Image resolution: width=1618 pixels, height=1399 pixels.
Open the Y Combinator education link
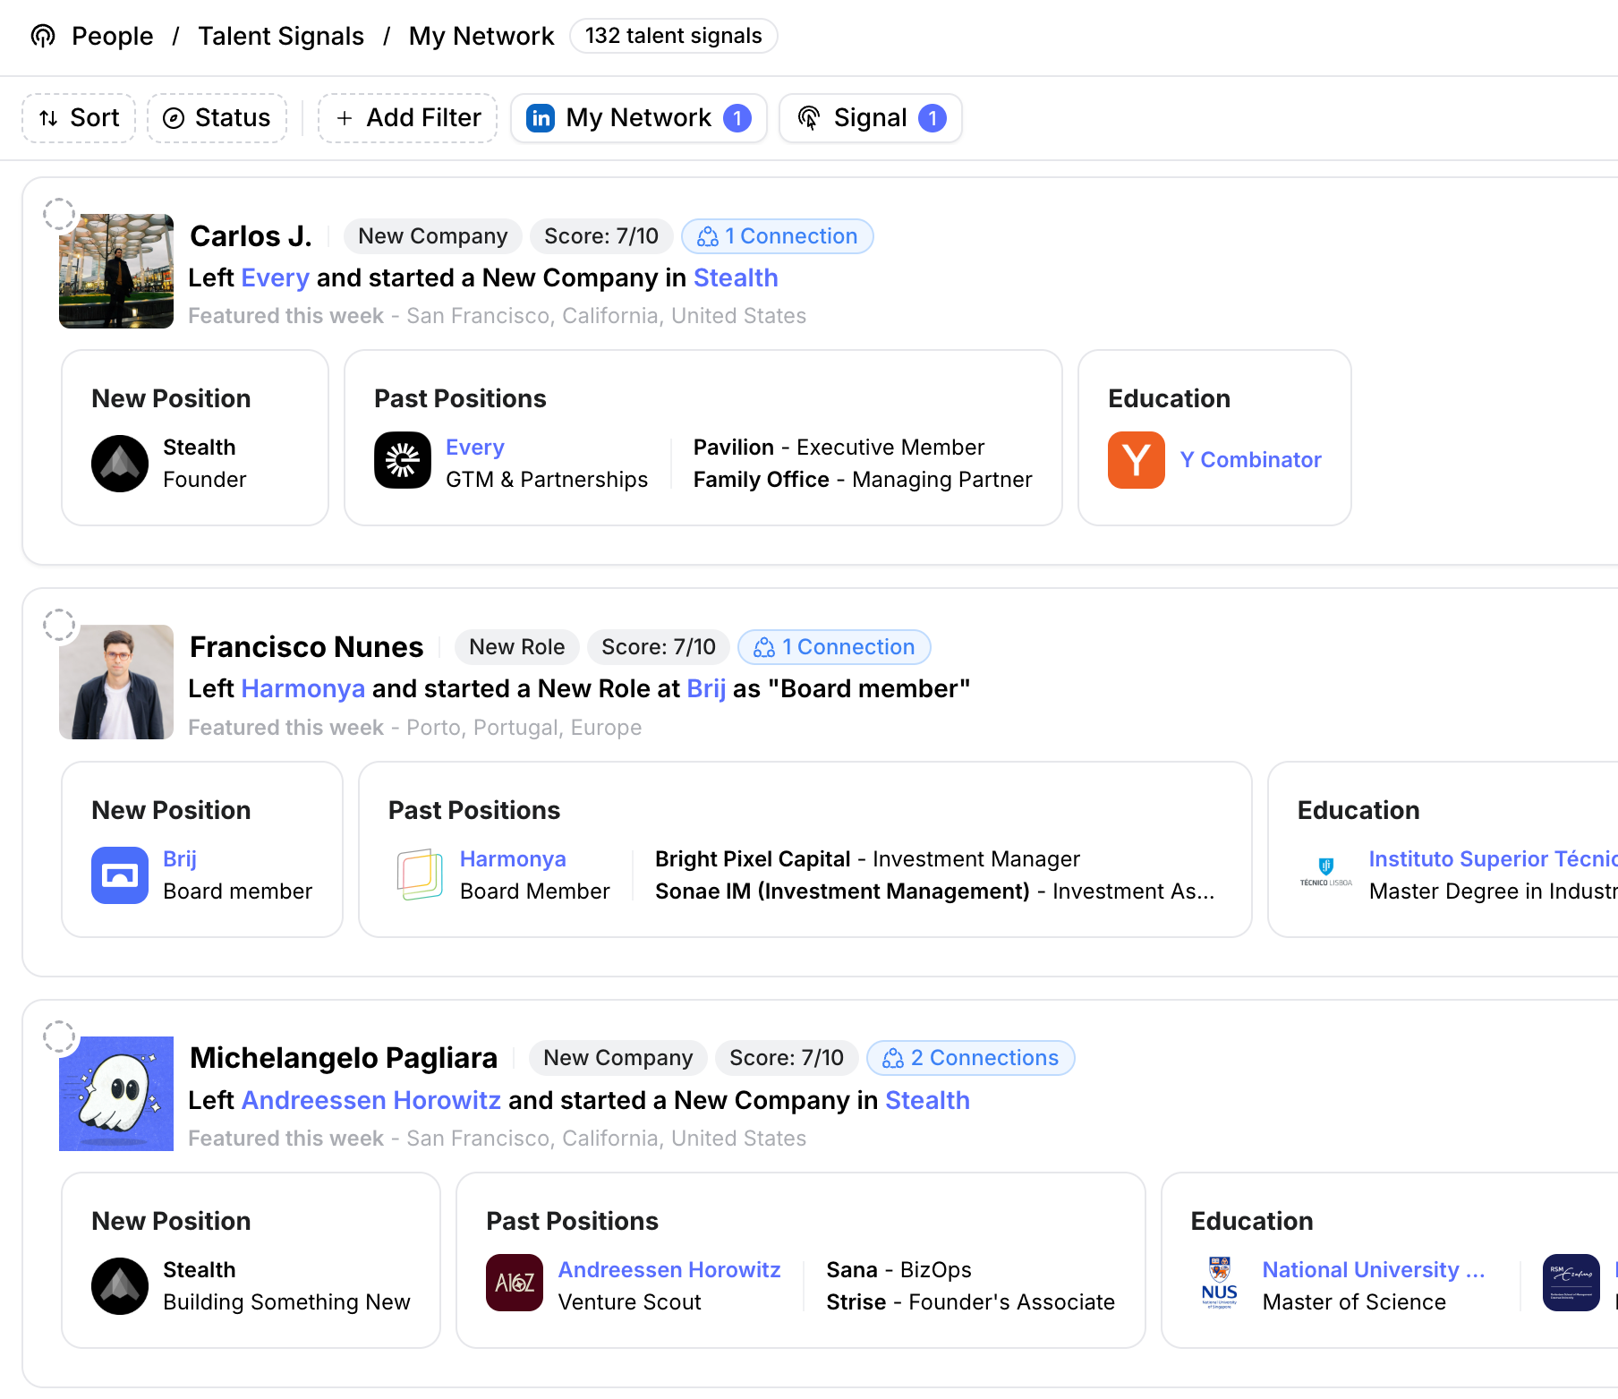(1250, 460)
